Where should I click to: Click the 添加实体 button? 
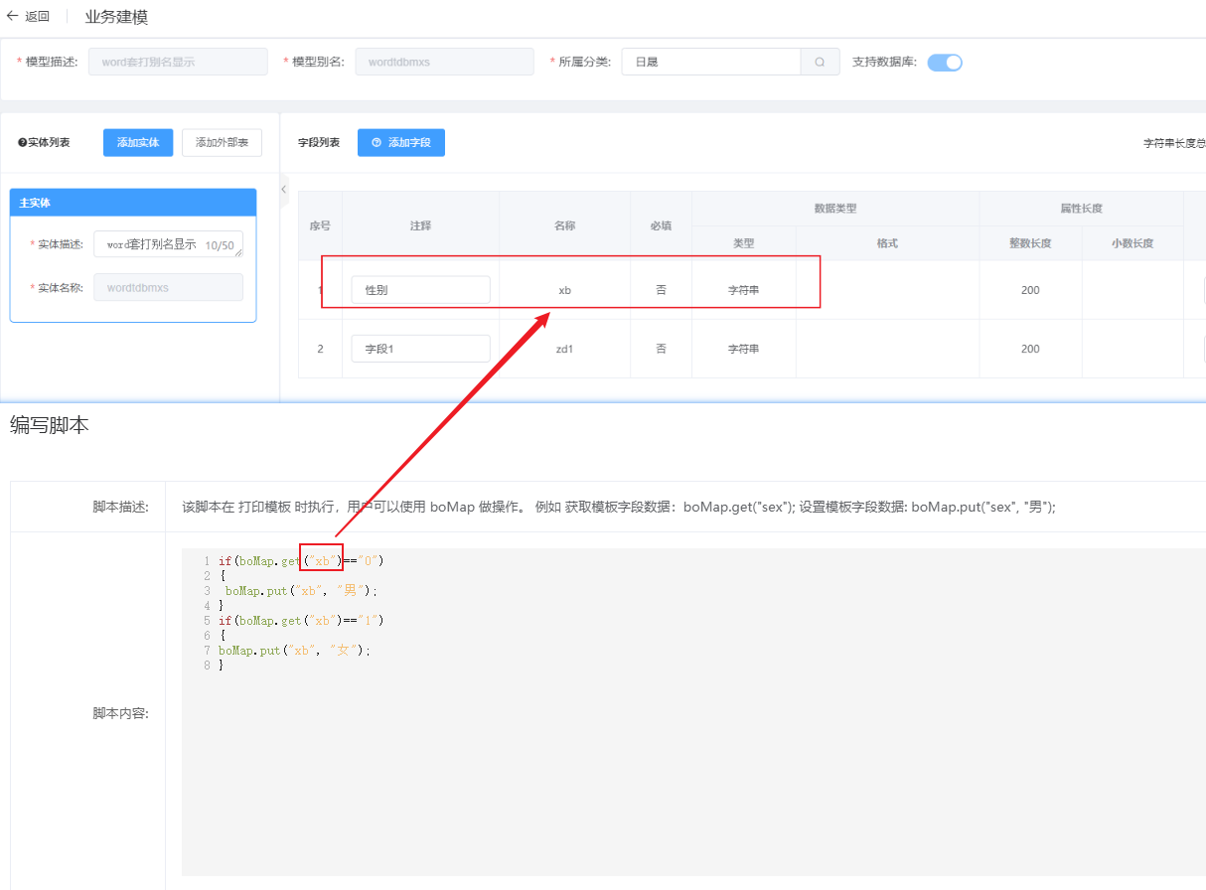[138, 143]
